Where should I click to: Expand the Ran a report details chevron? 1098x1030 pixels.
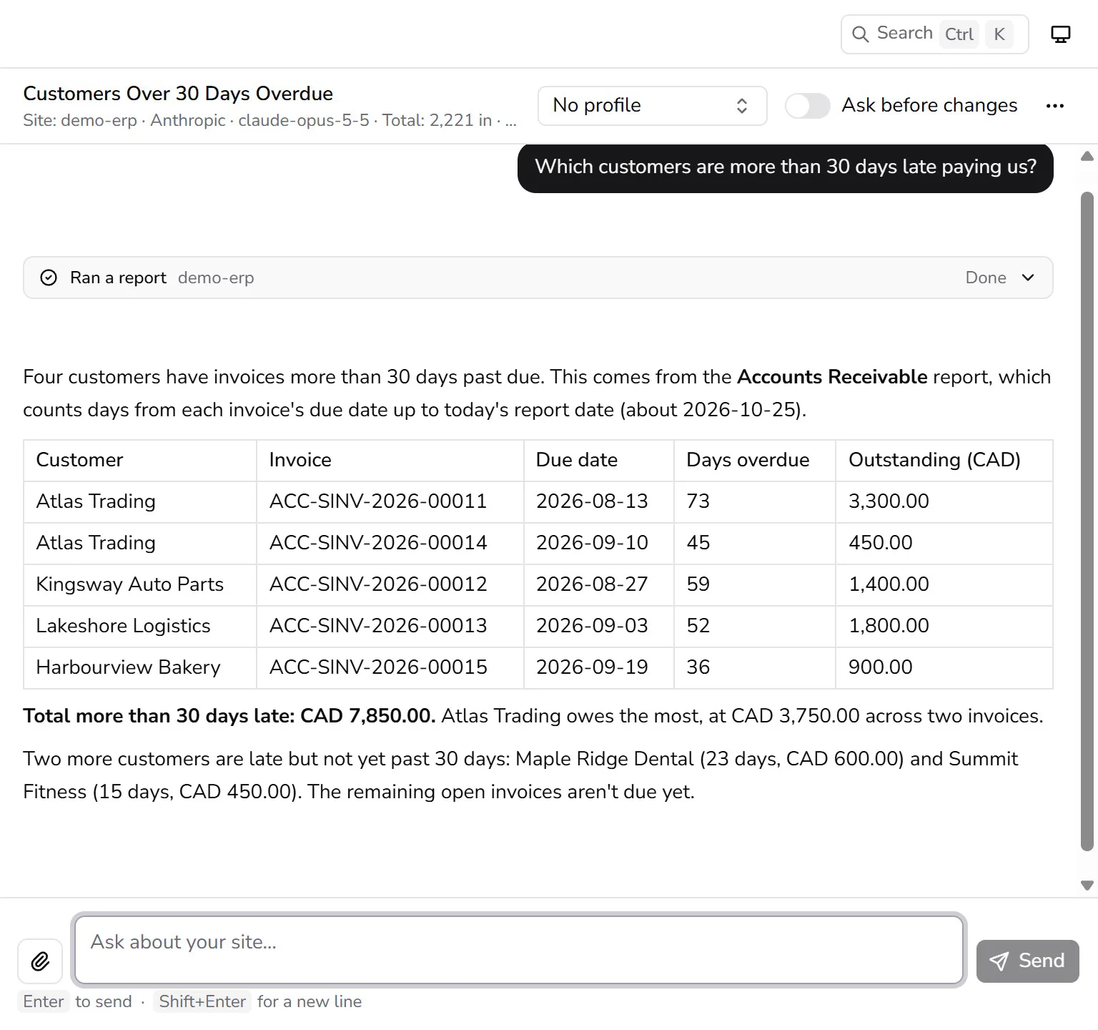(1028, 278)
